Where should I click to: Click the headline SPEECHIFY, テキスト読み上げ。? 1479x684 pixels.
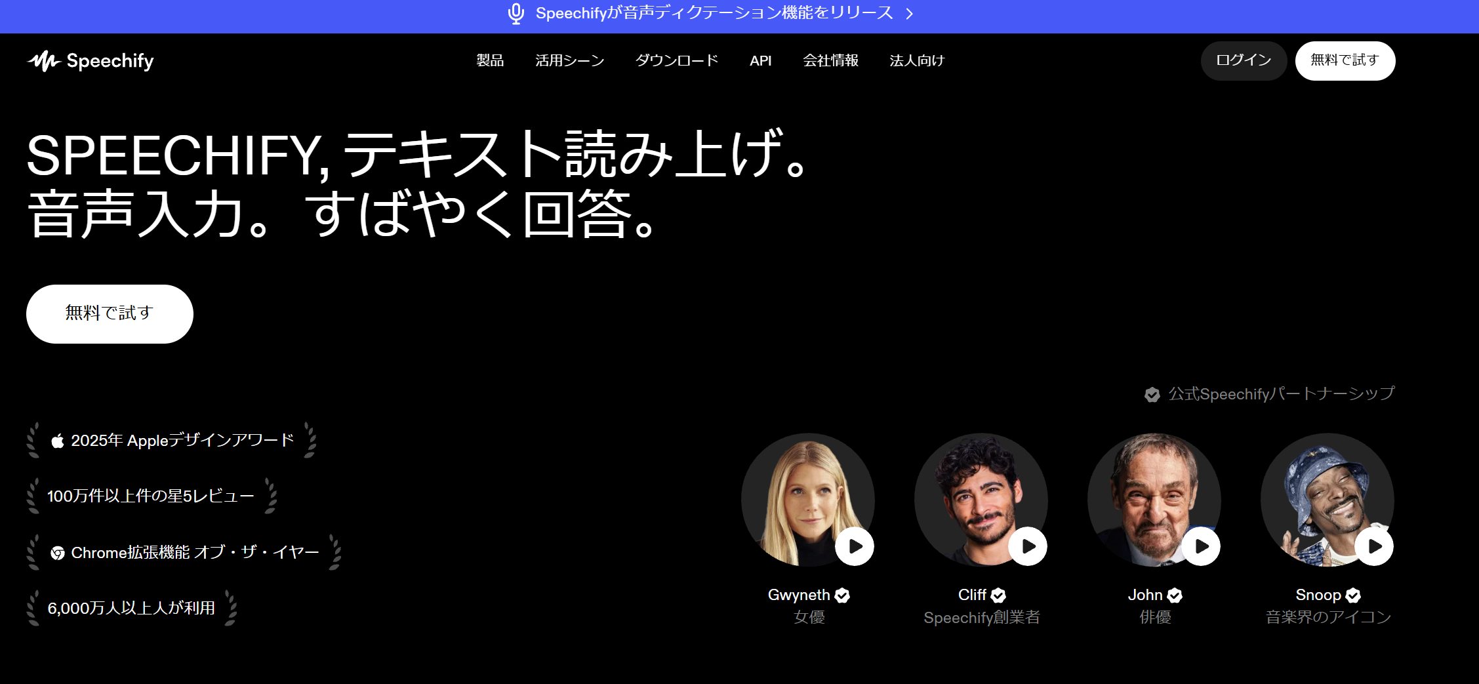(x=416, y=155)
